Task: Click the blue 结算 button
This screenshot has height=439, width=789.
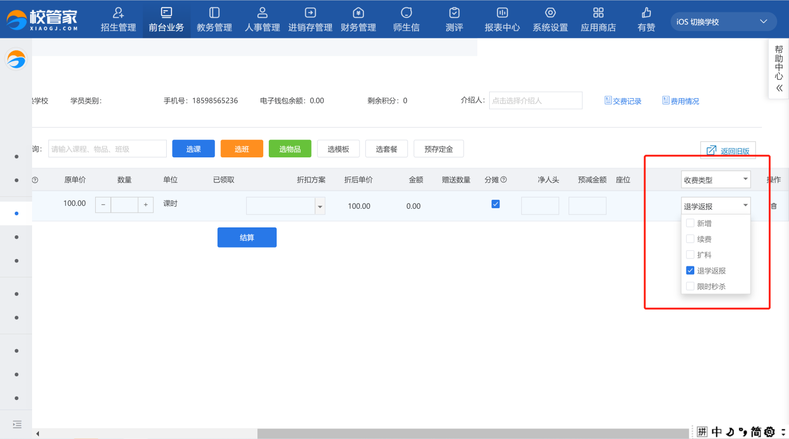Action: (247, 237)
